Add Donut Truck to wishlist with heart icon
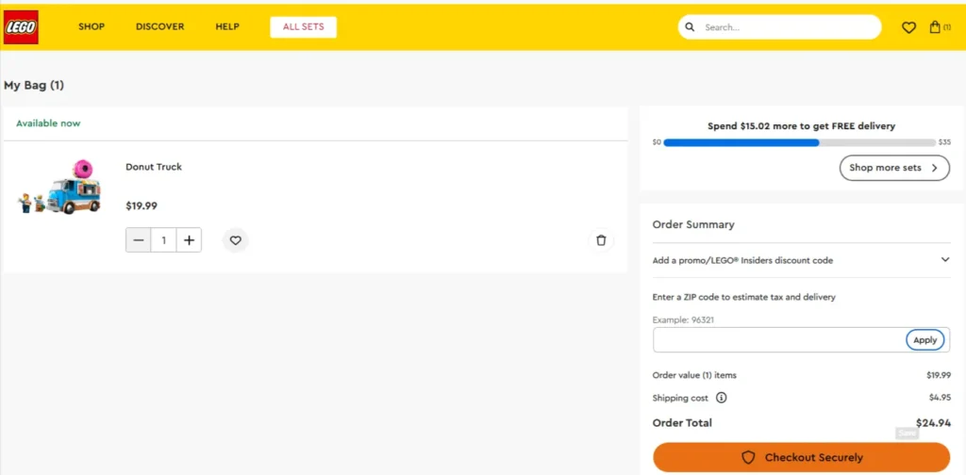Viewport: 966px width, 475px height. [x=235, y=240]
